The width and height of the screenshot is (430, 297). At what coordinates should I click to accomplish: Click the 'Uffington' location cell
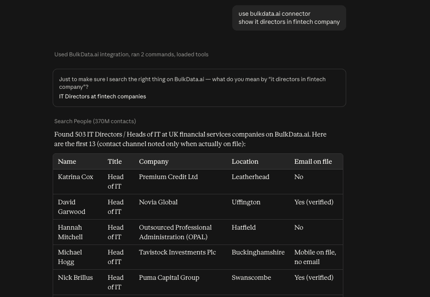point(246,202)
